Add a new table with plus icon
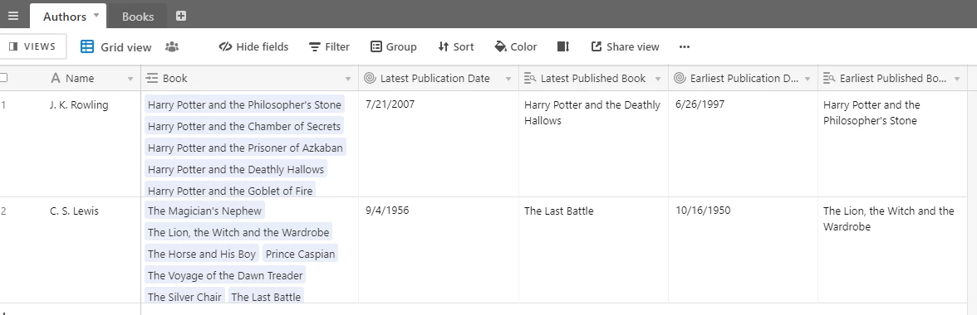Image resolution: width=977 pixels, height=315 pixels. tap(181, 16)
